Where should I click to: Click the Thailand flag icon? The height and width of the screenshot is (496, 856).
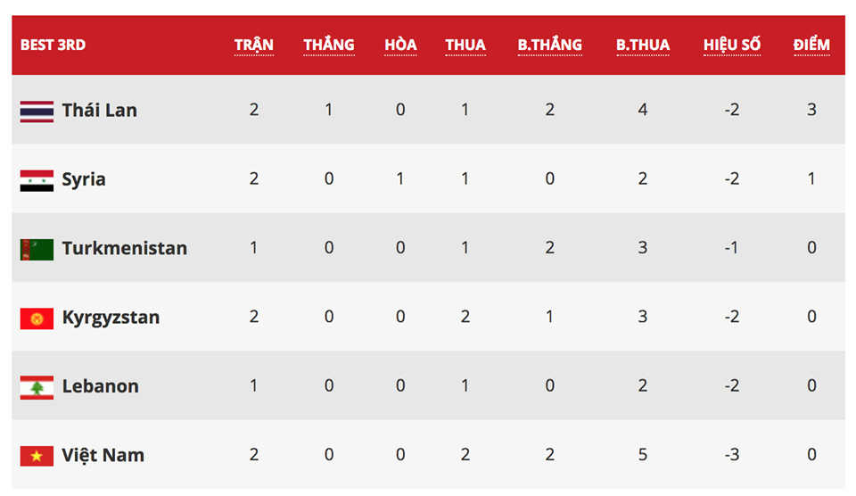click(37, 111)
